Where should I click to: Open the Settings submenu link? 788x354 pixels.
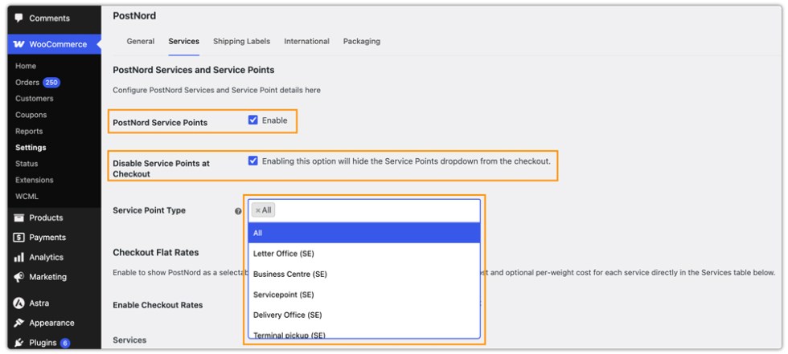click(x=31, y=148)
